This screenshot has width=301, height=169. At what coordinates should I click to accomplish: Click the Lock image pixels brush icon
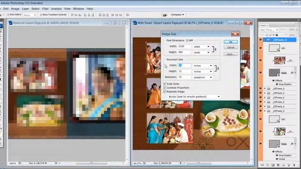[x=270, y=35]
